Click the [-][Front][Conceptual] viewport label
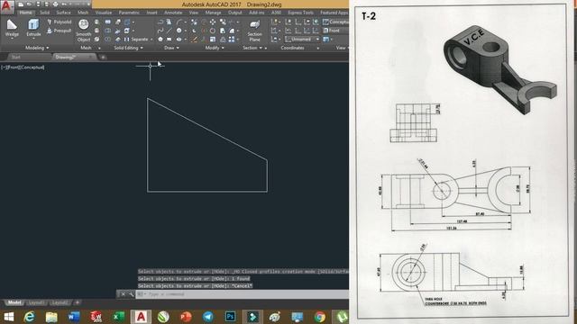The width and height of the screenshot is (577, 324). click(23, 67)
